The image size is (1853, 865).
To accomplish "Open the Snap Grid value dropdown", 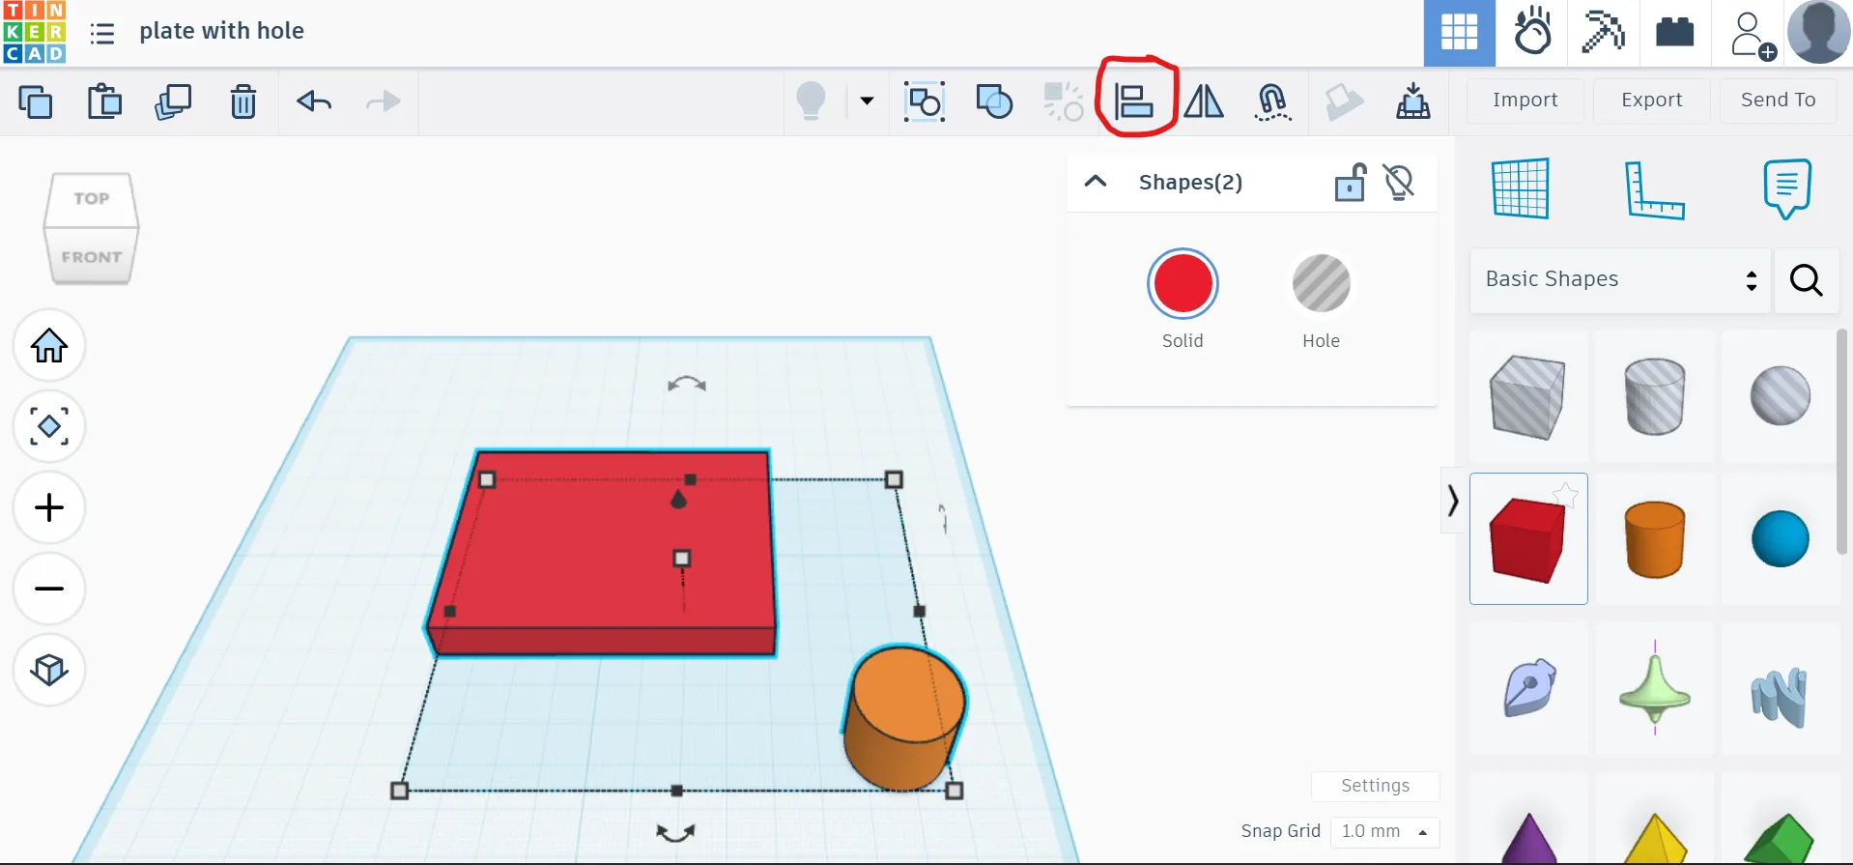I will click(1384, 831).
